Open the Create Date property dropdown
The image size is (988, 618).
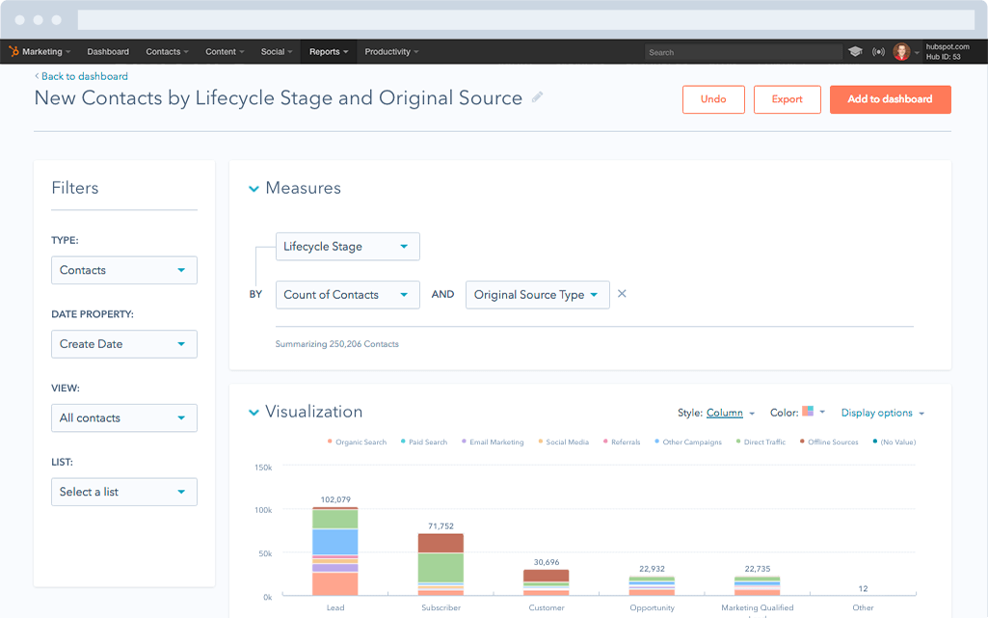(124, 344)
